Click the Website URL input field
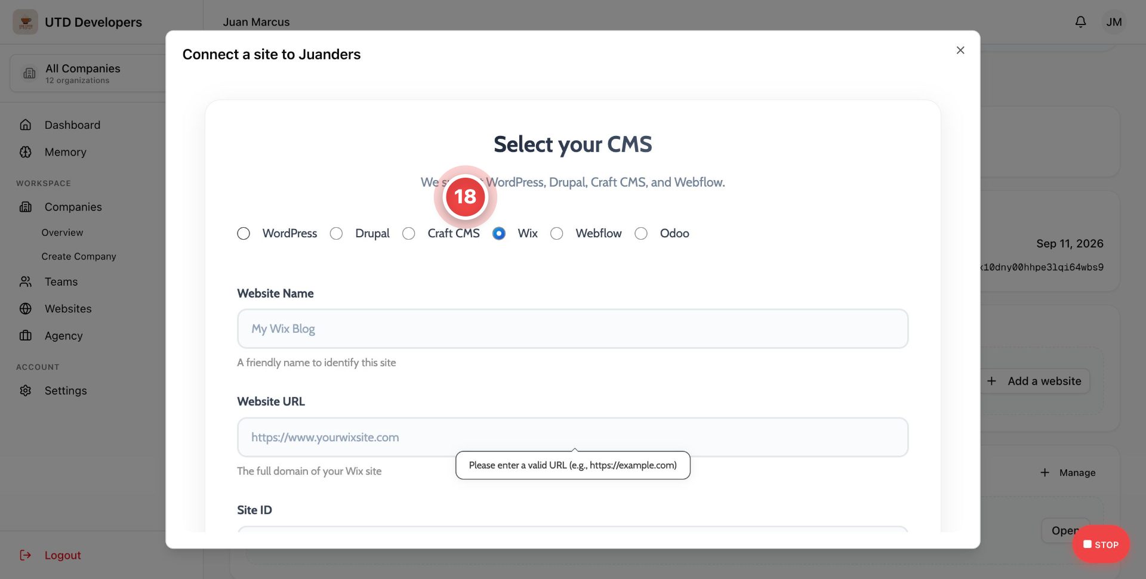 (572, 437)
